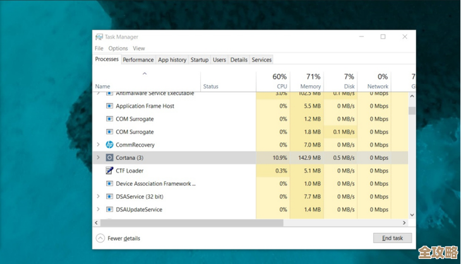Open the Options menu
Image resolution: width=461 pixels, height=264 pixels.
coord(118,49)
